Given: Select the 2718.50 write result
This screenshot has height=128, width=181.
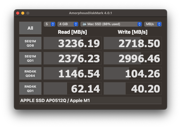Looking at the screenshot, I should pos(133,43).
